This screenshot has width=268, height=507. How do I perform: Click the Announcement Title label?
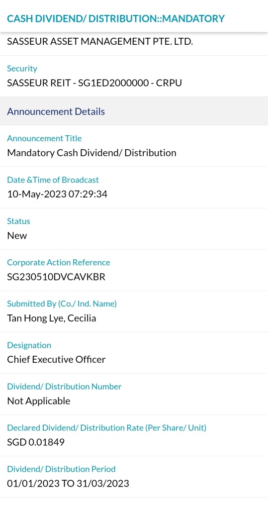(44, 138)
